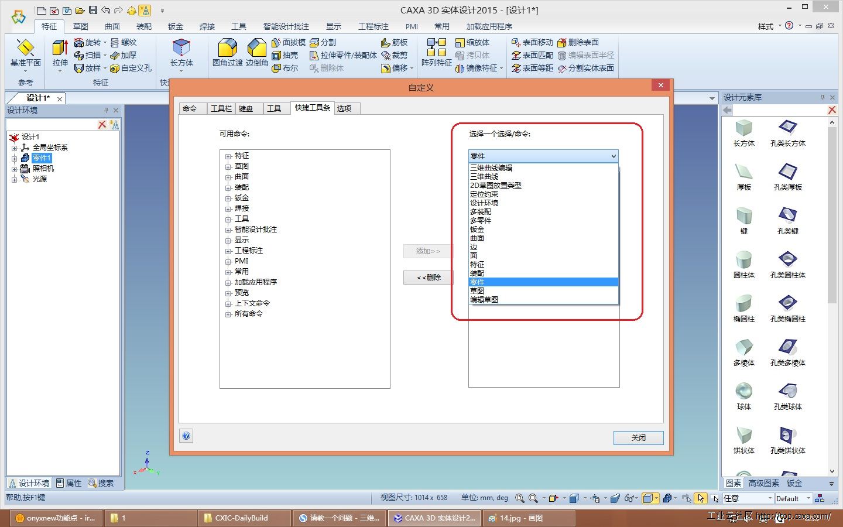Screen dimensions: 843x527
Task: Select the 边倒角 chamfer tool
Action: pos(256,53)
